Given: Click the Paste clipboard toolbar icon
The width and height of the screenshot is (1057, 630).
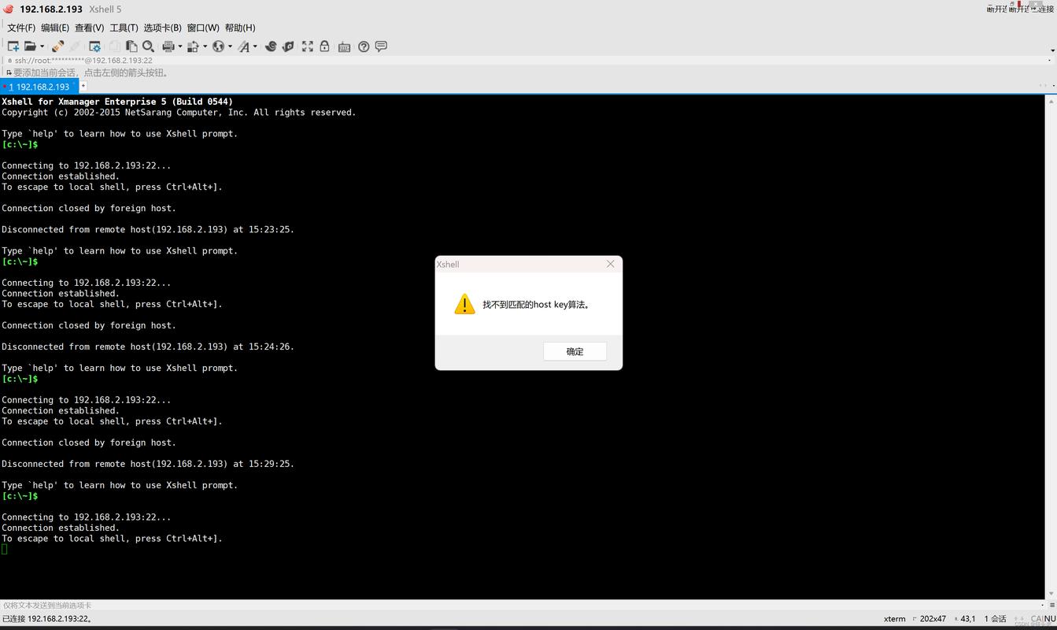Looking at the screenshot, I should click(131, 46).
